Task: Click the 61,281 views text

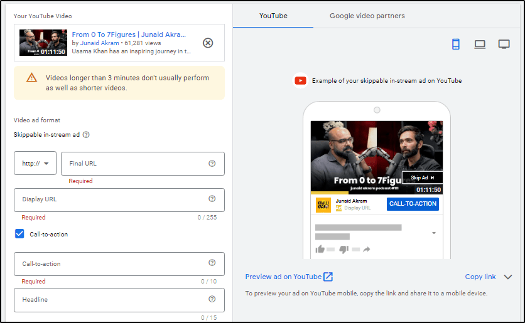Action: point(143,43)
